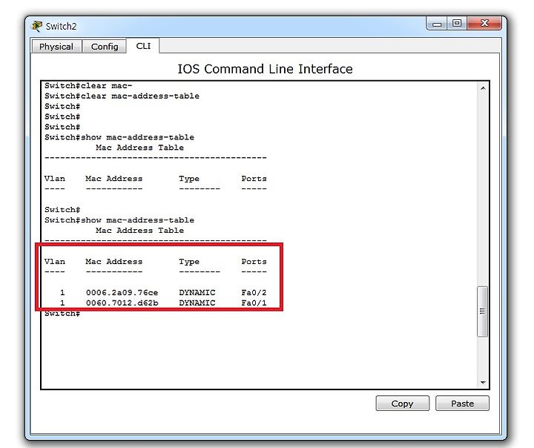
Task: Click the Switch2 window icon
Action: (x=37, y=26)
